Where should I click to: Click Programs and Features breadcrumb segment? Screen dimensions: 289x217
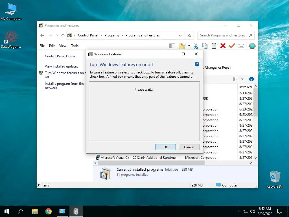point(143,35)
